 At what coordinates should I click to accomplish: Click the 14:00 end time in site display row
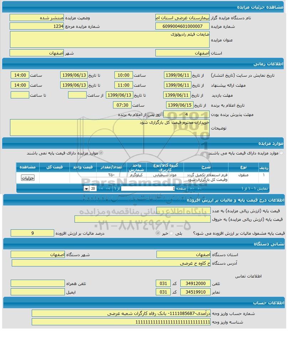(20, 75)
